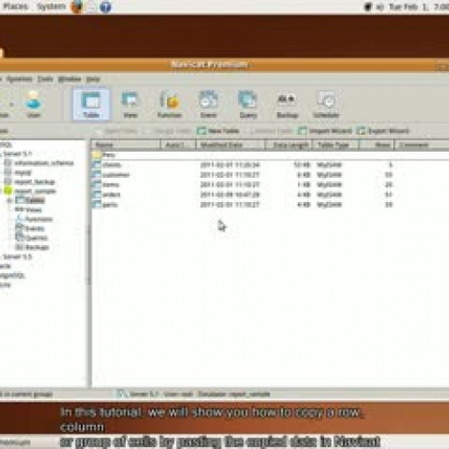This screenshot has height=449, width=449.
Task: Open the Function toolbar icon
Action: pos(170,104)
